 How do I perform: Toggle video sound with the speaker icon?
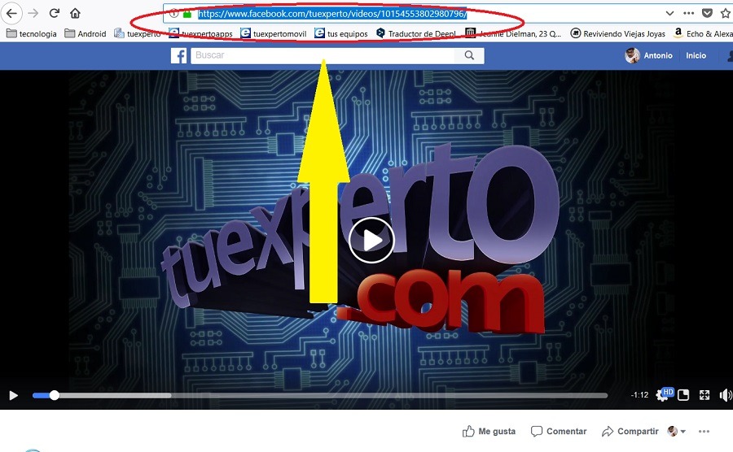pos(726,395)
